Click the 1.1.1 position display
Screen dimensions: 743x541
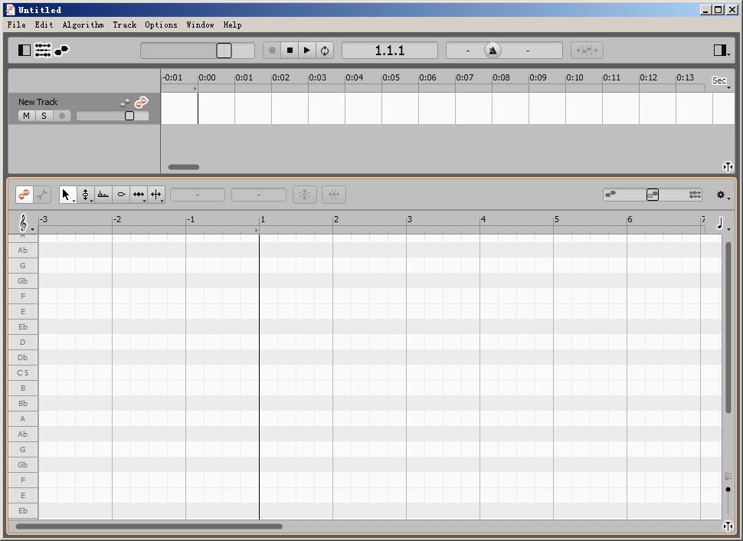click(x=390, y=51)
